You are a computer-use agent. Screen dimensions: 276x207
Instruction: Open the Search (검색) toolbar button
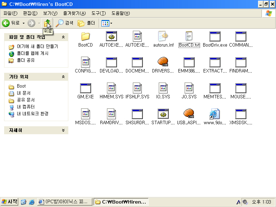[x=65, y=23]
